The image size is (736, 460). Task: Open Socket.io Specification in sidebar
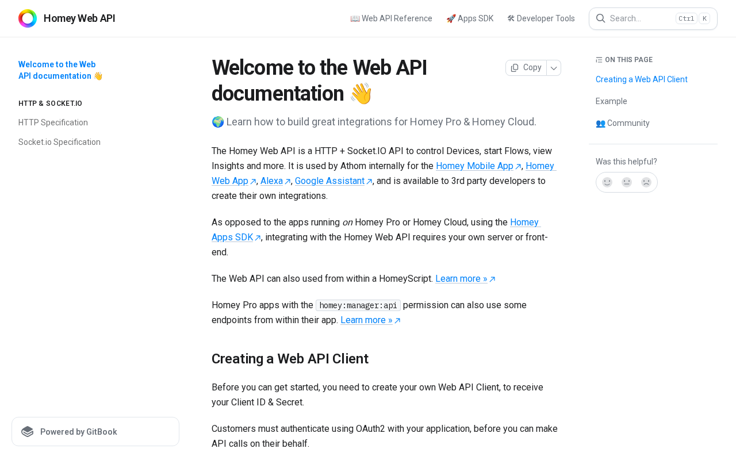(x=59, y=142)
